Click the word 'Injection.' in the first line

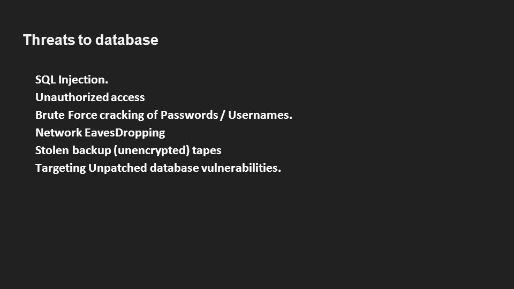pos(84,80)
